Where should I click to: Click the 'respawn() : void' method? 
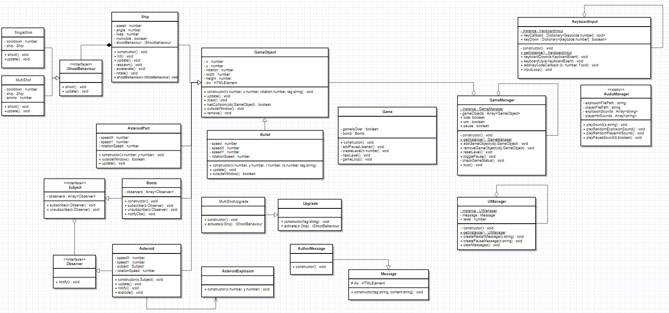coord(128,65)
